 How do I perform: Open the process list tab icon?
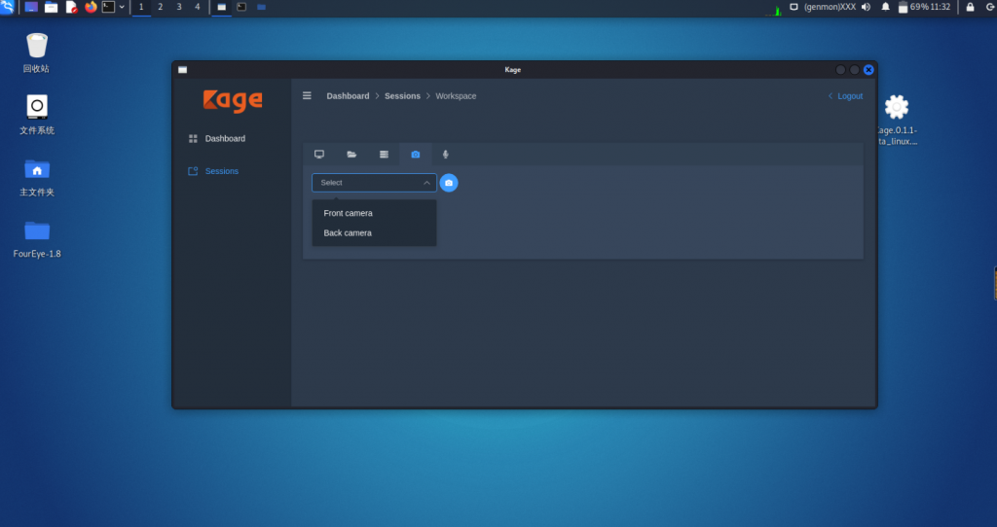(x=384, y=155)
